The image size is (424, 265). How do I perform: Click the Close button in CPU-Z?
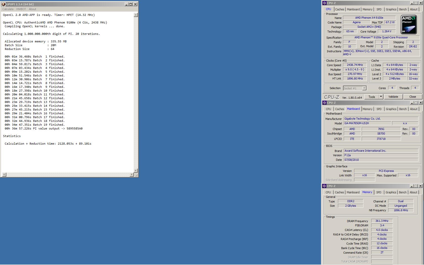413,97
